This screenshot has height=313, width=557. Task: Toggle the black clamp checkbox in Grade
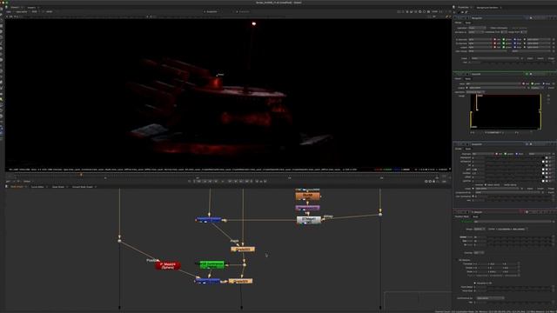click(486, 185)
